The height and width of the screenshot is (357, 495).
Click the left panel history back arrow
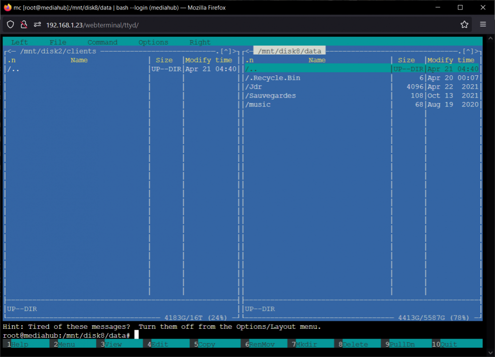pyautogui.click(x=12, y=51)
